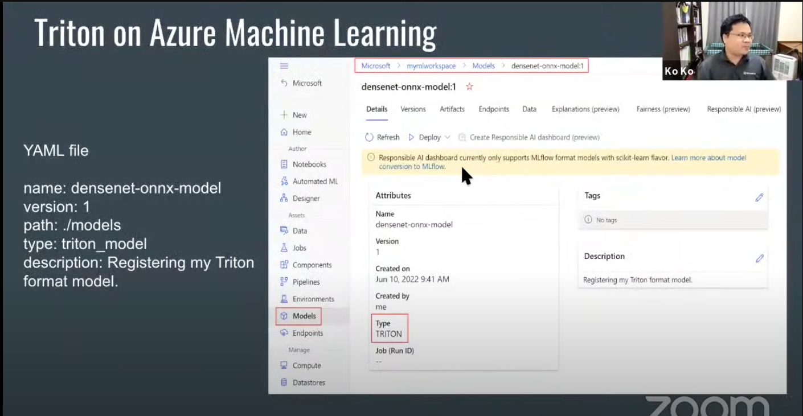Click the Registering my Triton format model description text
Screen dimensions: 803x416
[x=638, y=280]
